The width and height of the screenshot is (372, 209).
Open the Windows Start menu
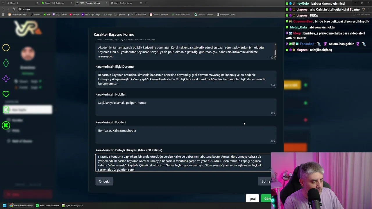(x=5, y=206)
